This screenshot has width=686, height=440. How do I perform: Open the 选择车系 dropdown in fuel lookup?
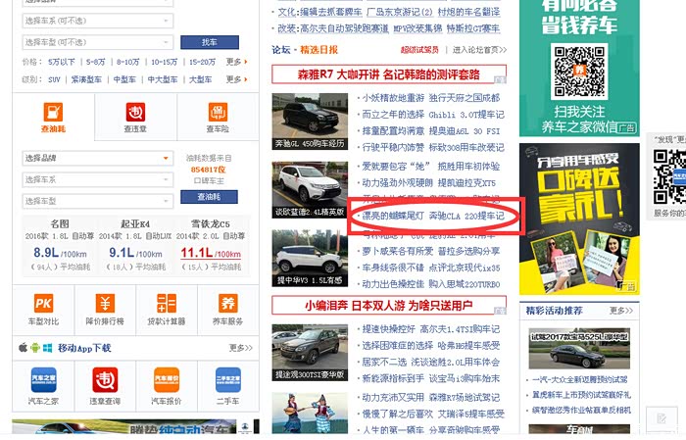98,179
